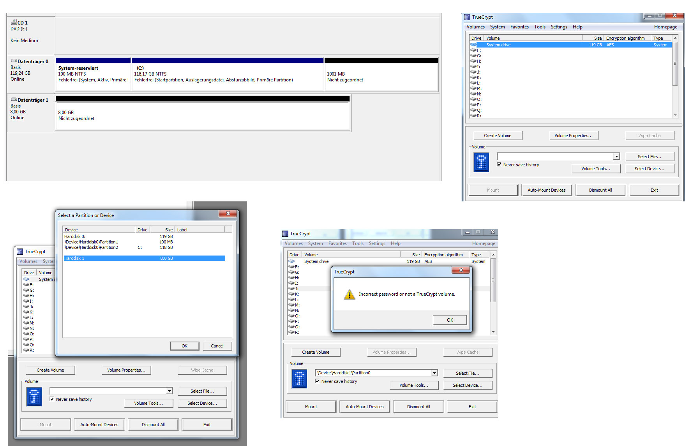Click Volume Properties in top-right TrueCrypt

(x=574, y=136)
